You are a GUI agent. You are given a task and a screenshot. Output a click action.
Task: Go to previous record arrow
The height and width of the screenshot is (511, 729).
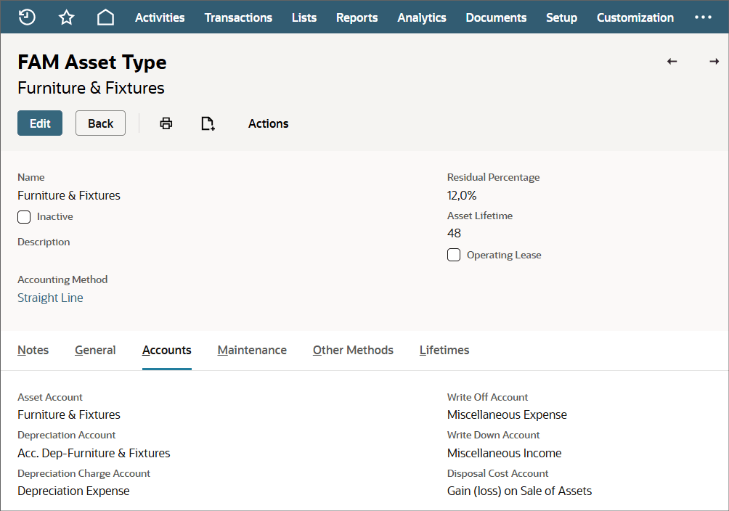672,62
